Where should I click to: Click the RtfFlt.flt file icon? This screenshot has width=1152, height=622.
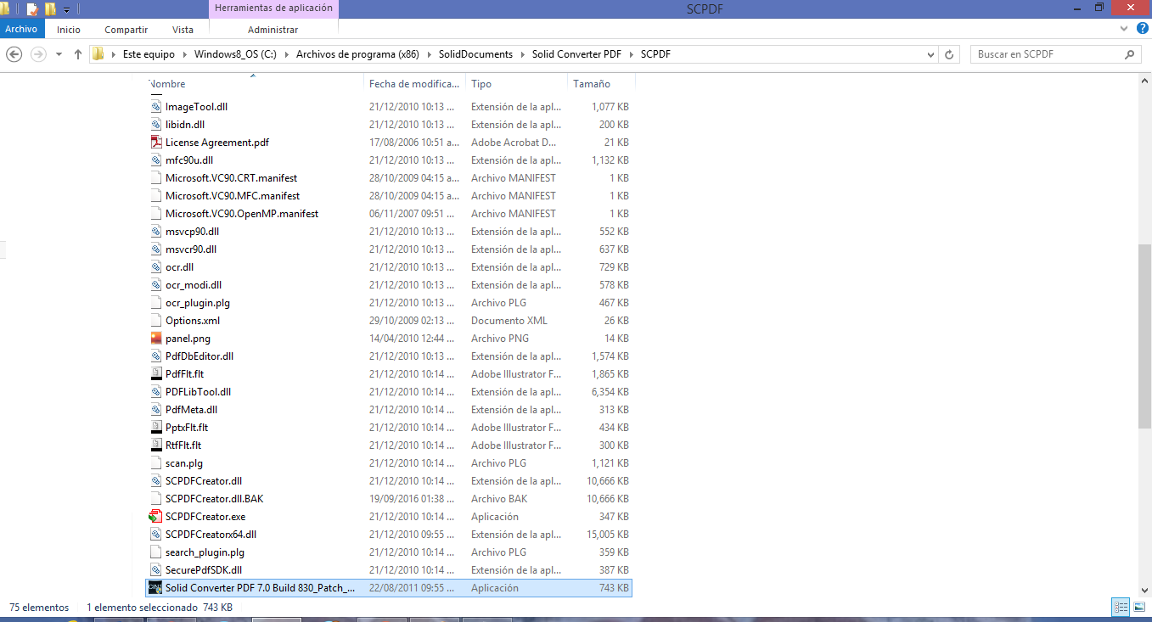(155, 445)
